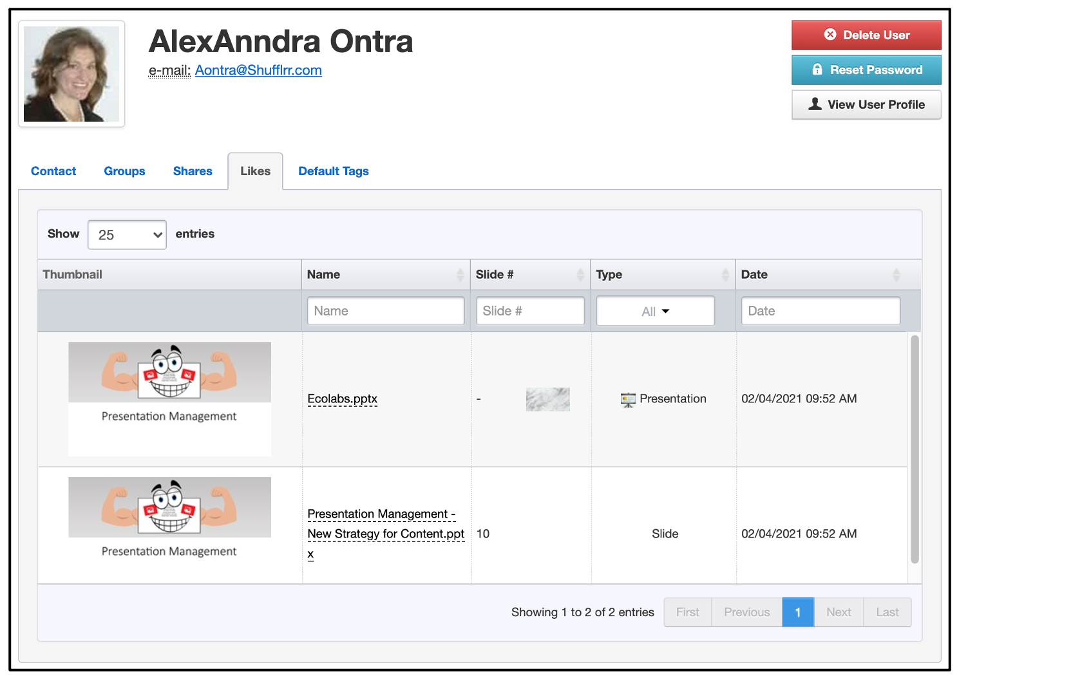Sort table by Slide # column arrows

pyautogui.click(x=580, y=275)
